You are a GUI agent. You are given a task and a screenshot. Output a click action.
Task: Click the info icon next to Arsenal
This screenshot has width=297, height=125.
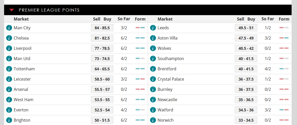9,89
